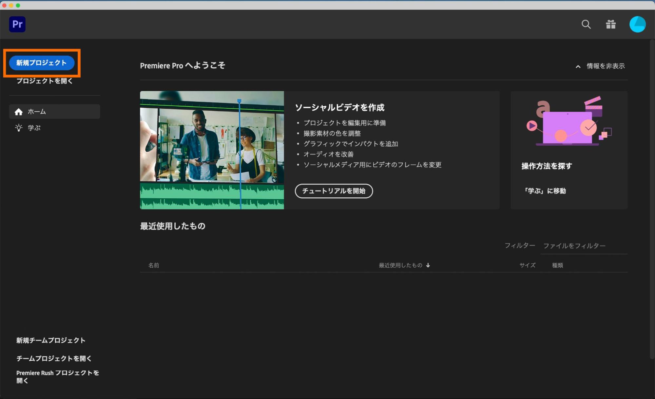This screenshot has height=399, width=655.
Task: Sort files by 名前 column header
Action: point(154,265)
